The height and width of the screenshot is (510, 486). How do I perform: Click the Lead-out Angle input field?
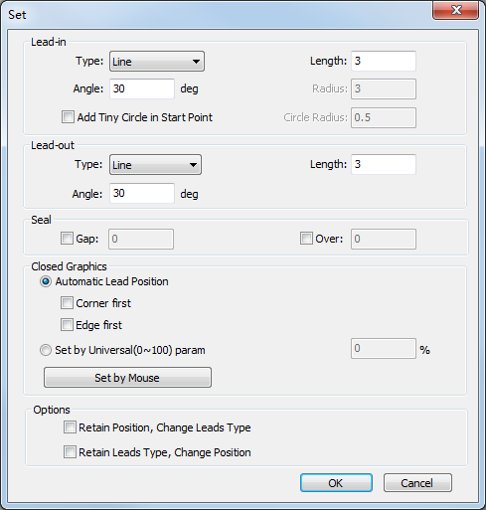(x=142, y=193)
